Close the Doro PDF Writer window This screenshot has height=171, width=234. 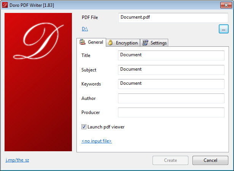coord(226,5)
